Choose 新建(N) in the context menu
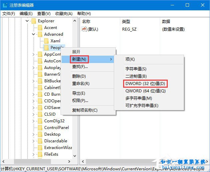The height and width of the screenshot is (172, 210). (x=88, y=59)
